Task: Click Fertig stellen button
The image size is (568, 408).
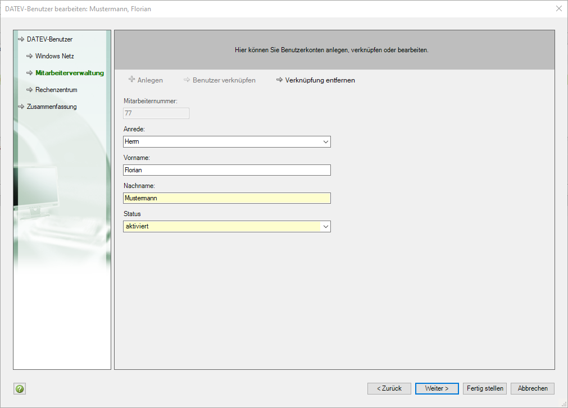Action: (485, 388)
